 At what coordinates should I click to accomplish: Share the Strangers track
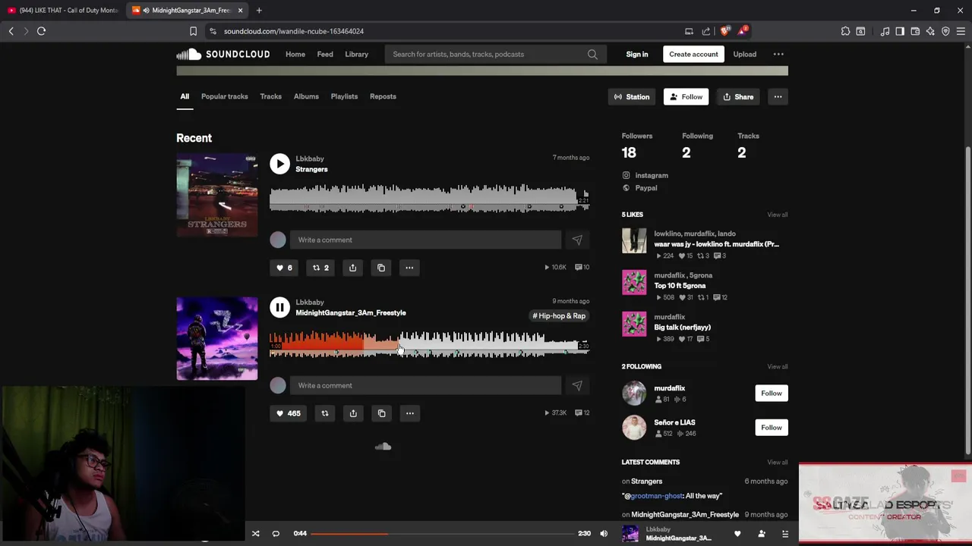click(x=352, y=268)
